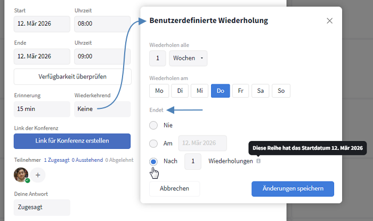This screenshot has height=221, width=373.
Task: Close the Benutzerdefinierte Wiederholung dialog
Action: [329, 21]
